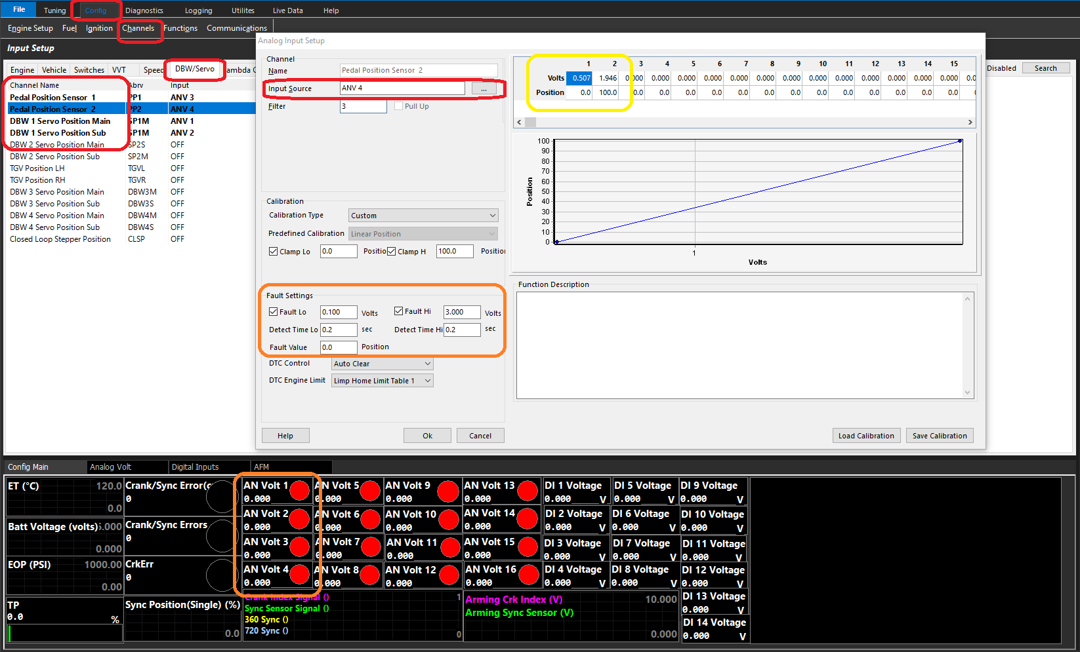Disable the Fault Hi checkbox
This screenshot has height=652, width=1080.
398,311
